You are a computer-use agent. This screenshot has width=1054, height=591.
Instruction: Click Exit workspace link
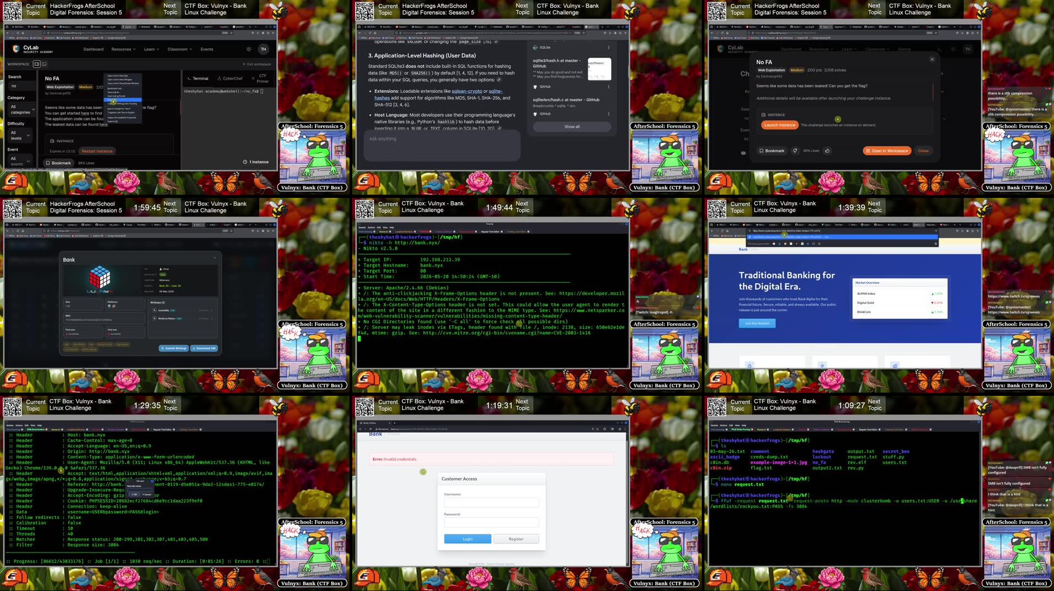coord(256,64)
